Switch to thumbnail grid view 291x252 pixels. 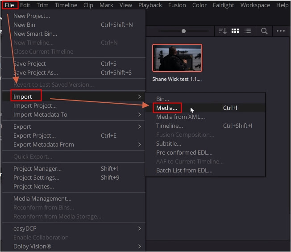235,31
